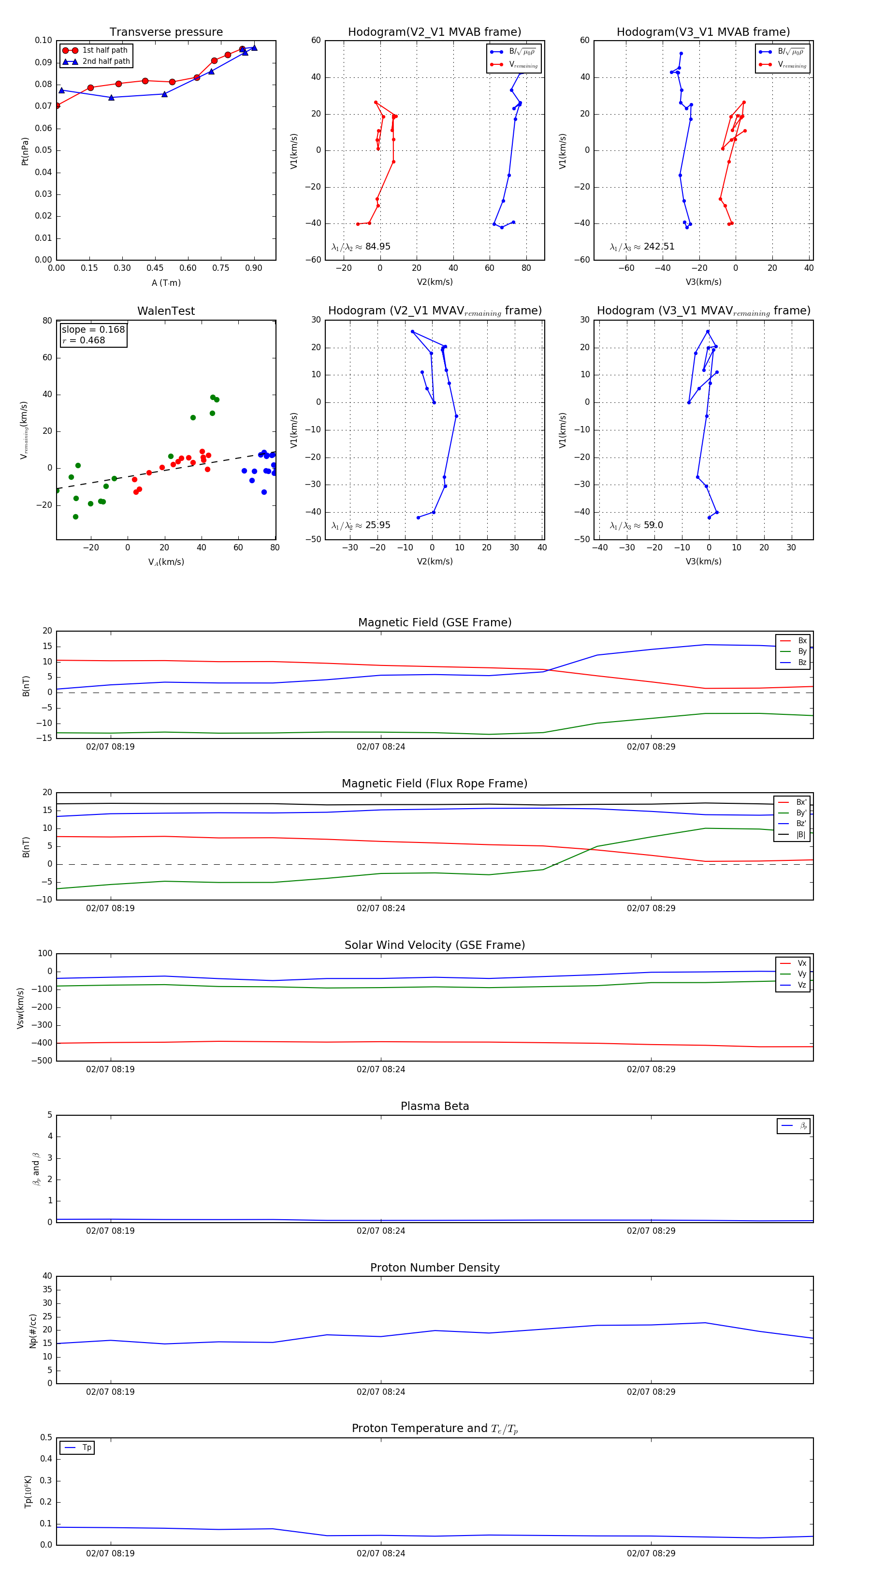Click the 'Transverse pressure' plot title
This screenshot has width=870, height=1596.
coord(166,31)
